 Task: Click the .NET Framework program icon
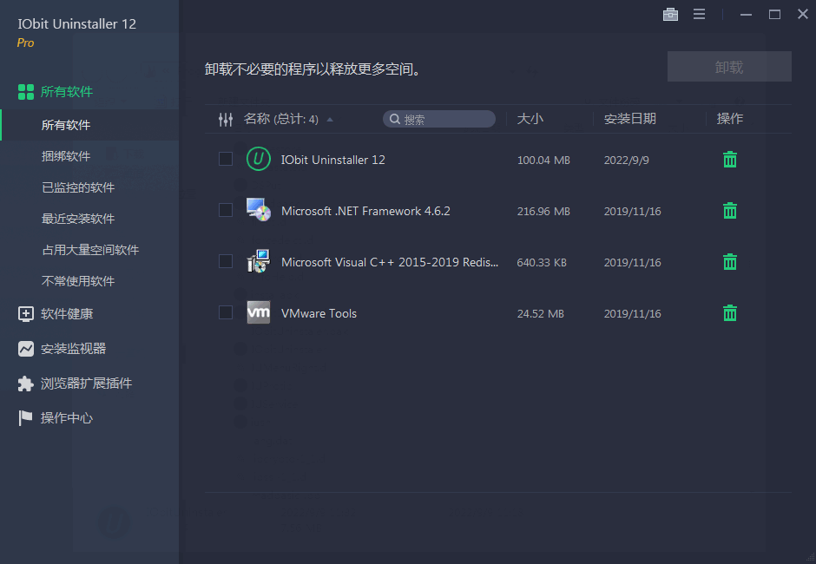coord(258,210)
